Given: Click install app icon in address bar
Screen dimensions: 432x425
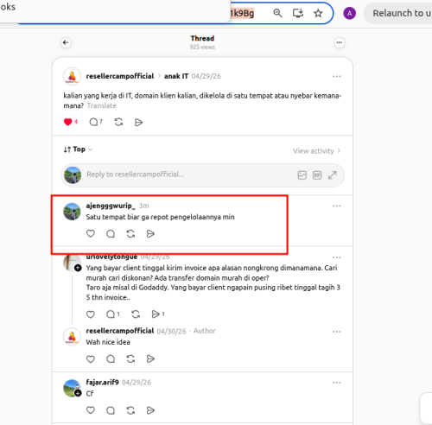Looking at the screenshot, I should click(x=298, y=13).
